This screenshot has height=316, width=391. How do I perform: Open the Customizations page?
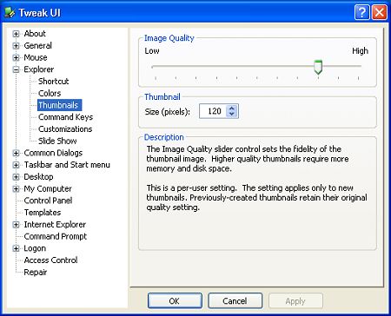pyautogui.click(x=65, y=128)
